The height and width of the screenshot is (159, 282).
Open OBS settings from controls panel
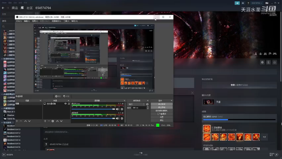click(x=162, y=117)
